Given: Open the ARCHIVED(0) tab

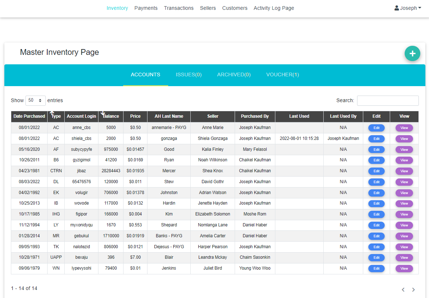Looking at the screenshot, I should point(234,74).
